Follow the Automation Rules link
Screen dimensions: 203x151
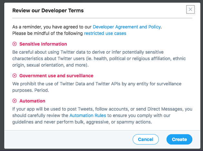coord(88,115)
